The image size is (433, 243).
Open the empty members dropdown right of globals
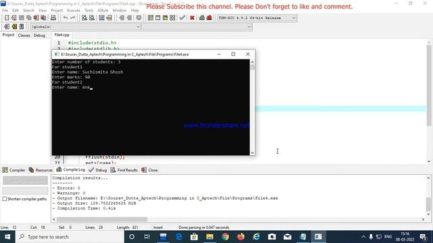[x=197, y=27]
